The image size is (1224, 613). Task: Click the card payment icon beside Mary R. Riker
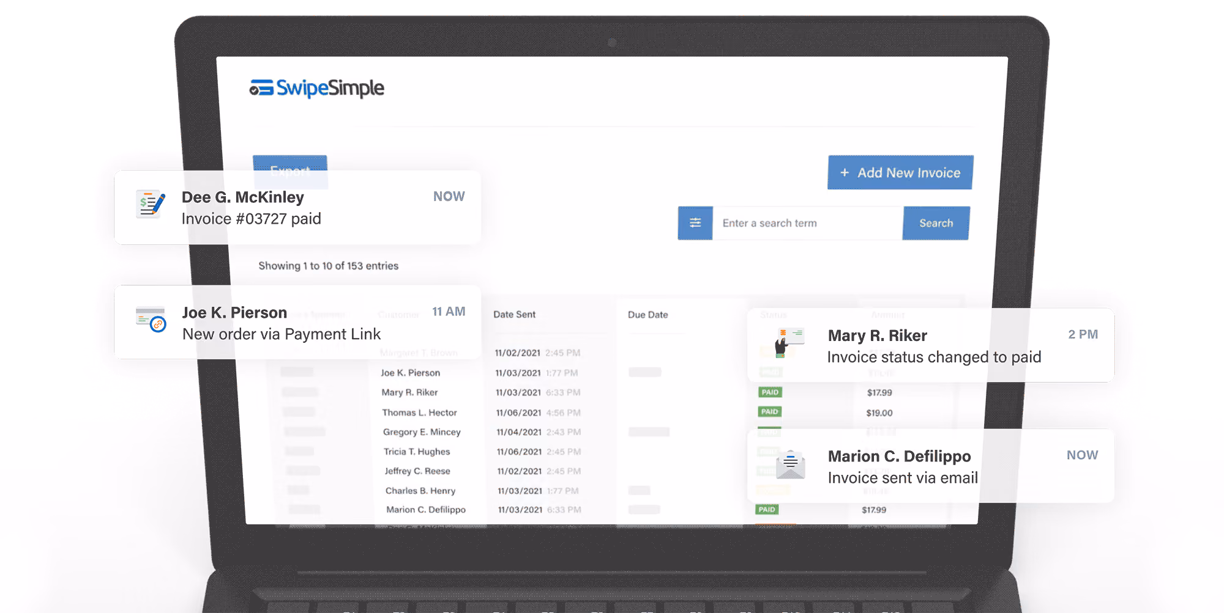click(x=789, y=342)
